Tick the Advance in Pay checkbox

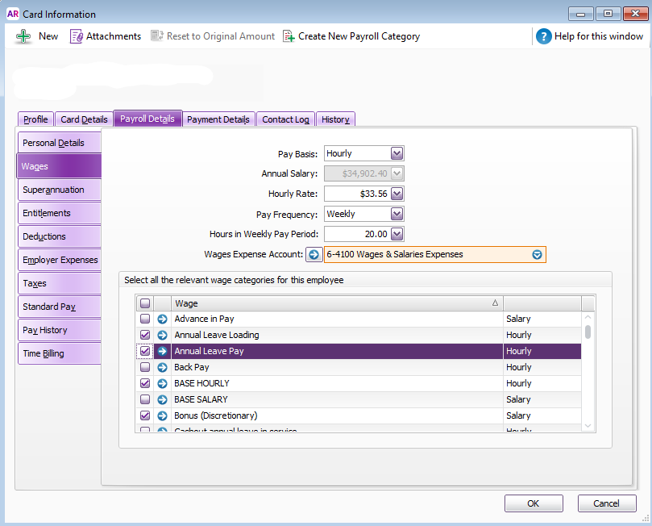tap(145, 319)
